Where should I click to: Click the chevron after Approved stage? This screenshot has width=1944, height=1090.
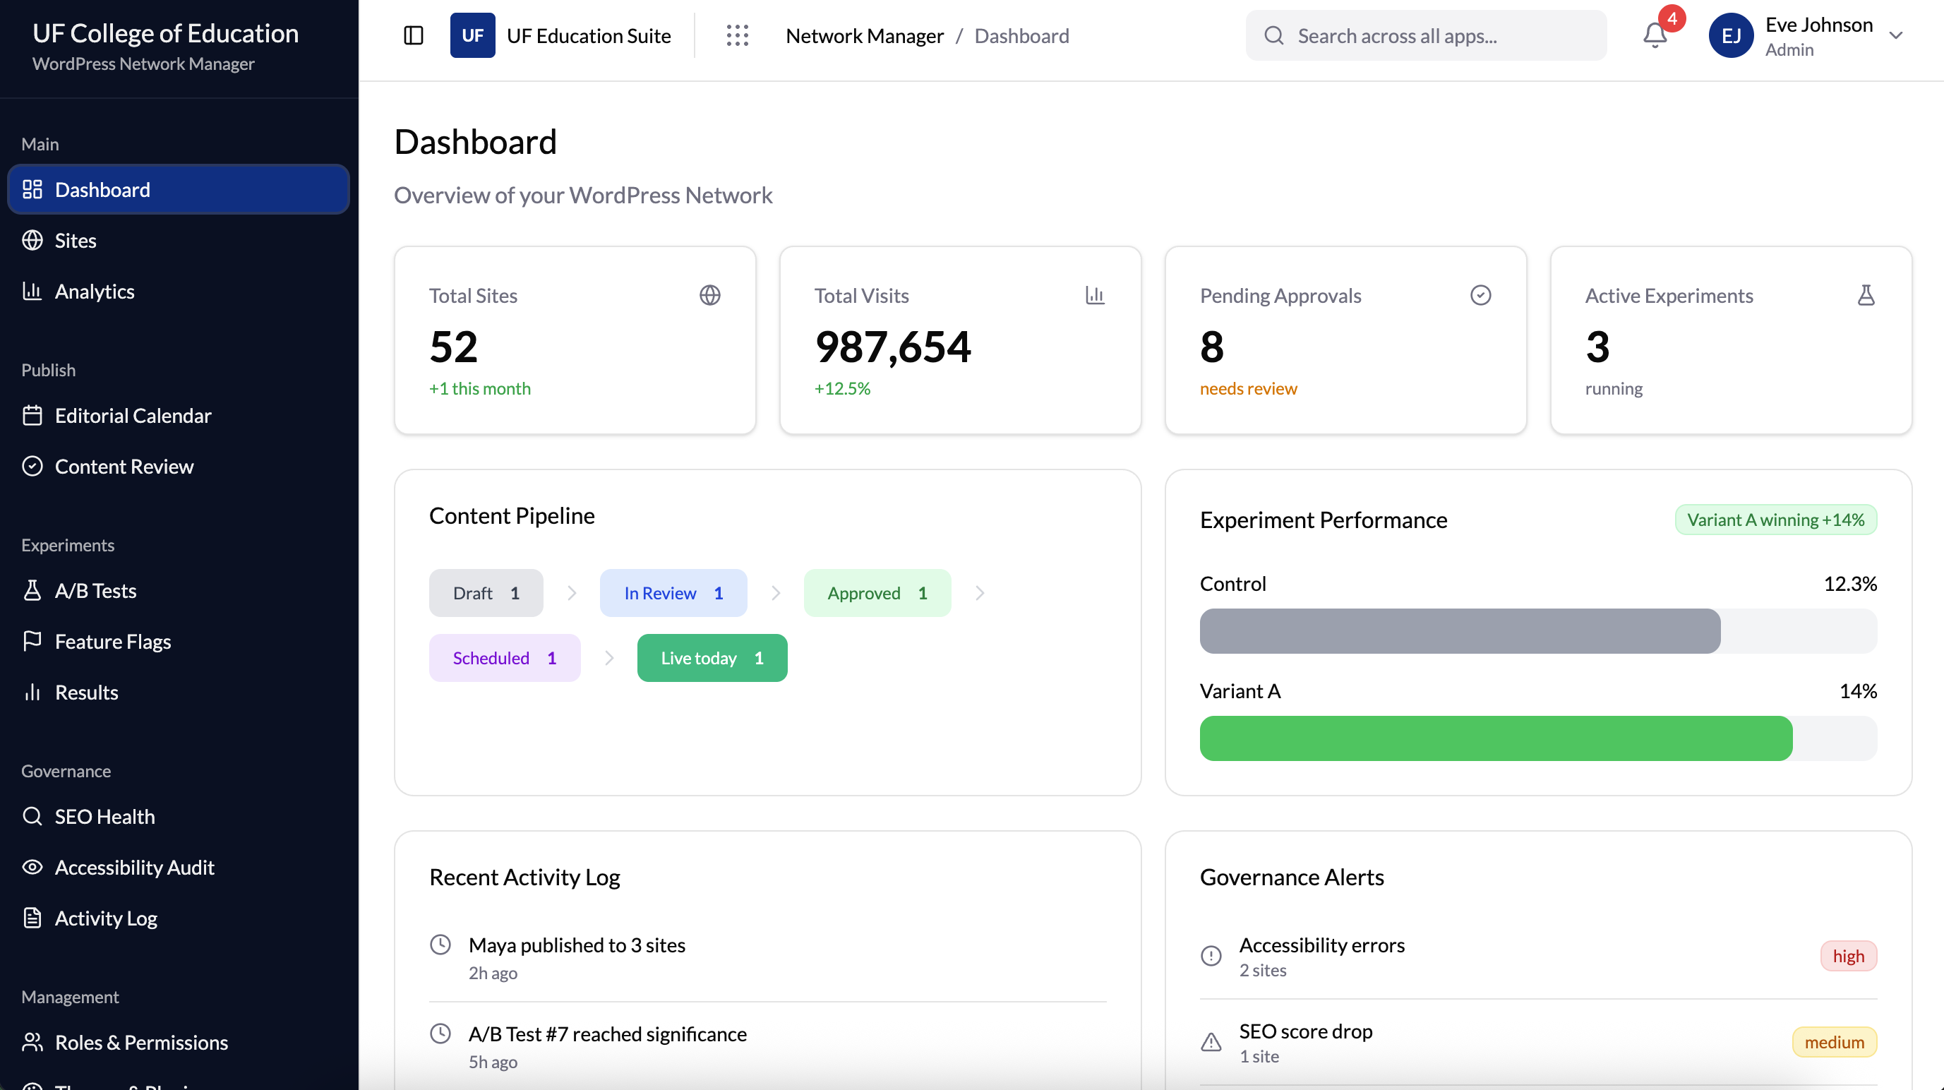point(980,593)
